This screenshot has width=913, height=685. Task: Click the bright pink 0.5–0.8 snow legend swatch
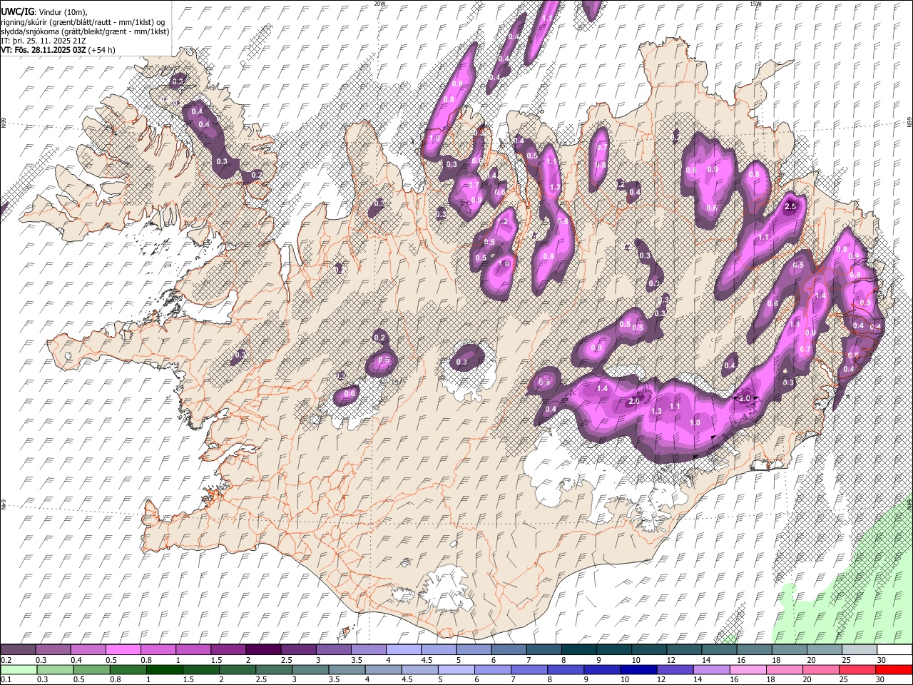(x=124, y=649)
